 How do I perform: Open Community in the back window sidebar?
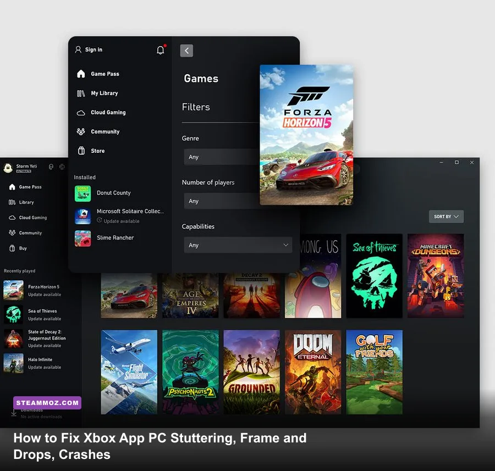click(30, 233)
